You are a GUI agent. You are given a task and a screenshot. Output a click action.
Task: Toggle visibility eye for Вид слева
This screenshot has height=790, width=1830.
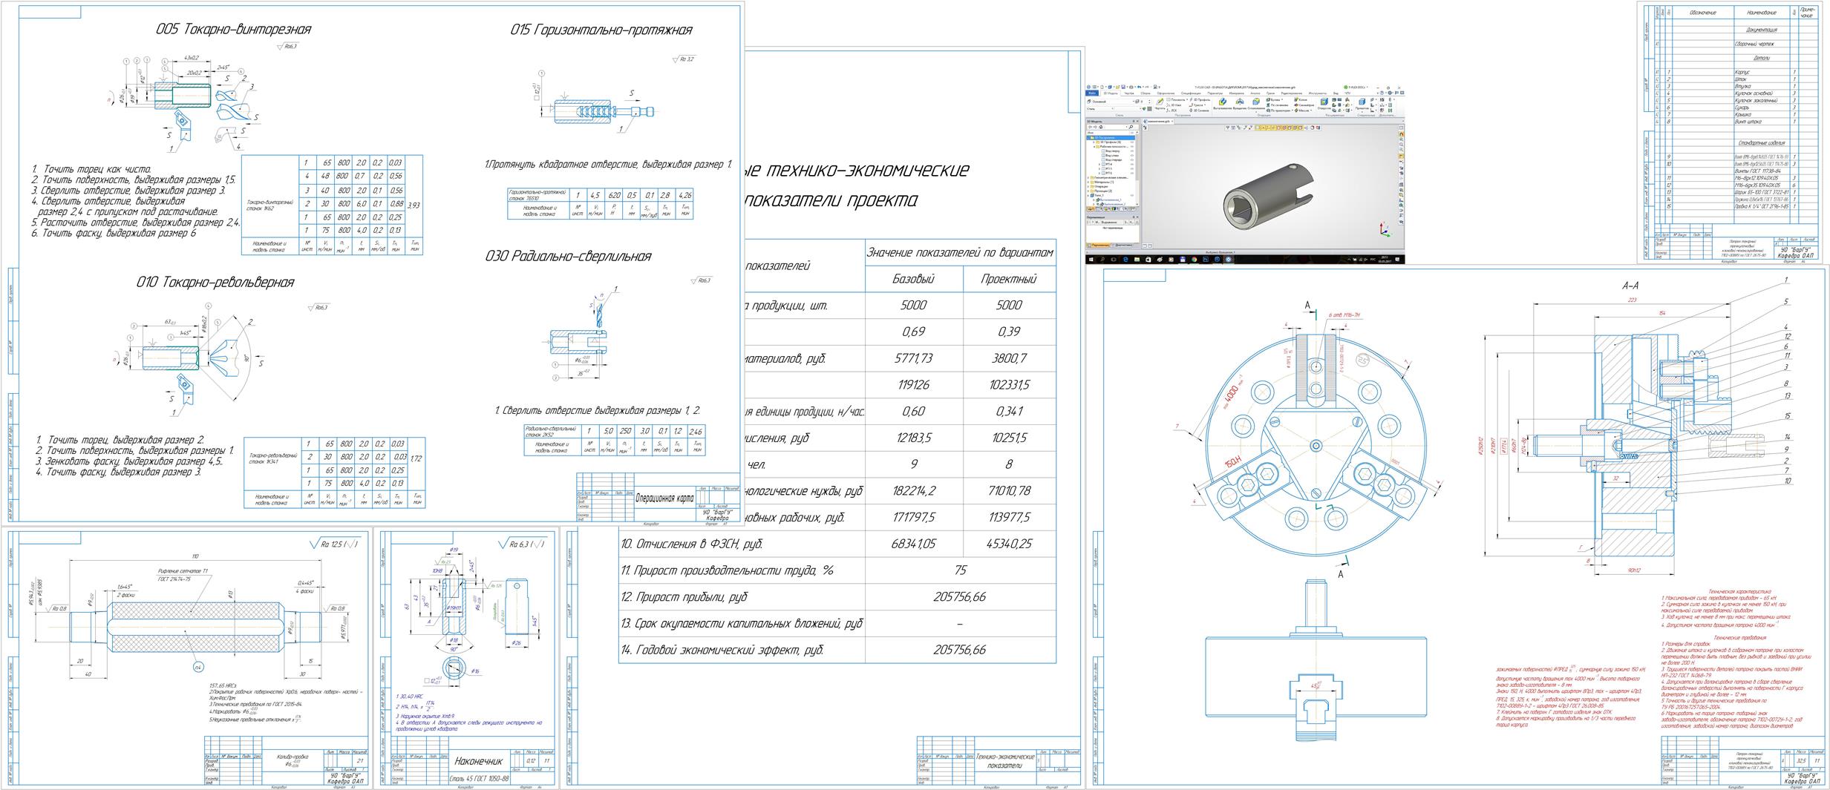[1132, 155]
